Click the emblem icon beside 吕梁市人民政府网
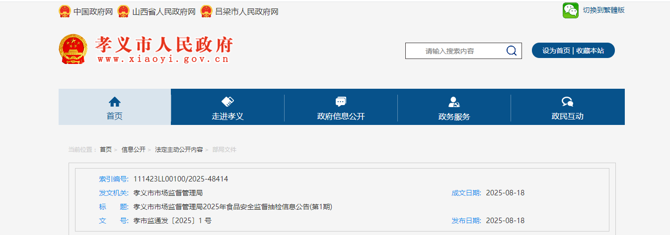The image size is (670, 235). (207, 11)
